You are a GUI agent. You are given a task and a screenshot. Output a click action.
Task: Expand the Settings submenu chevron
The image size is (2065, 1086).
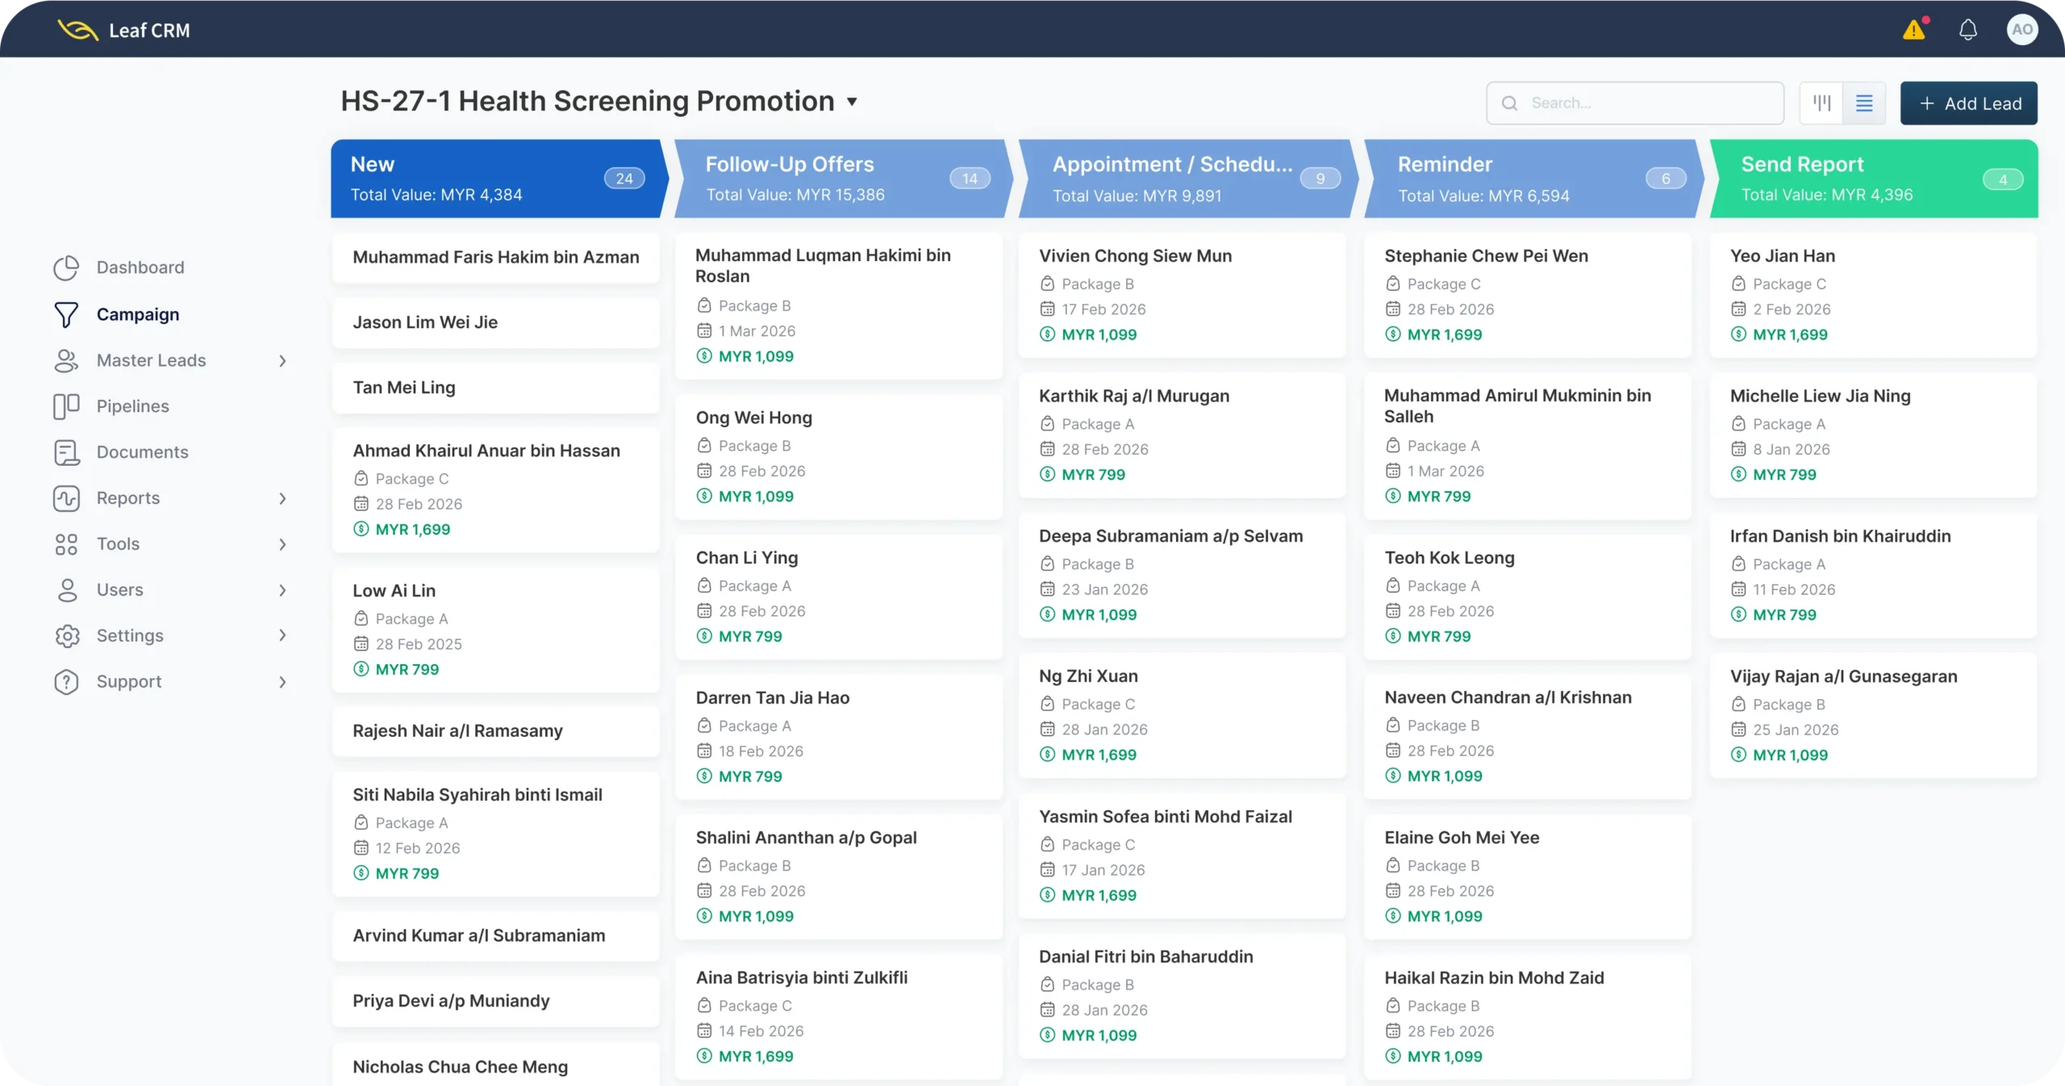click(282, 635)
